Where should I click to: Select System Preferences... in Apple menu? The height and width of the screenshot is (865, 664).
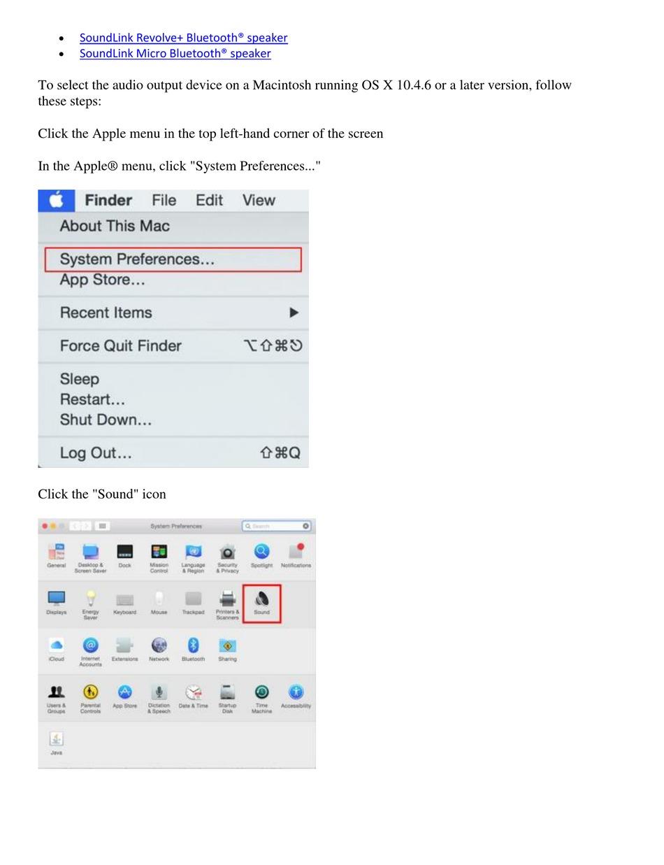click(x=173, y=259)
